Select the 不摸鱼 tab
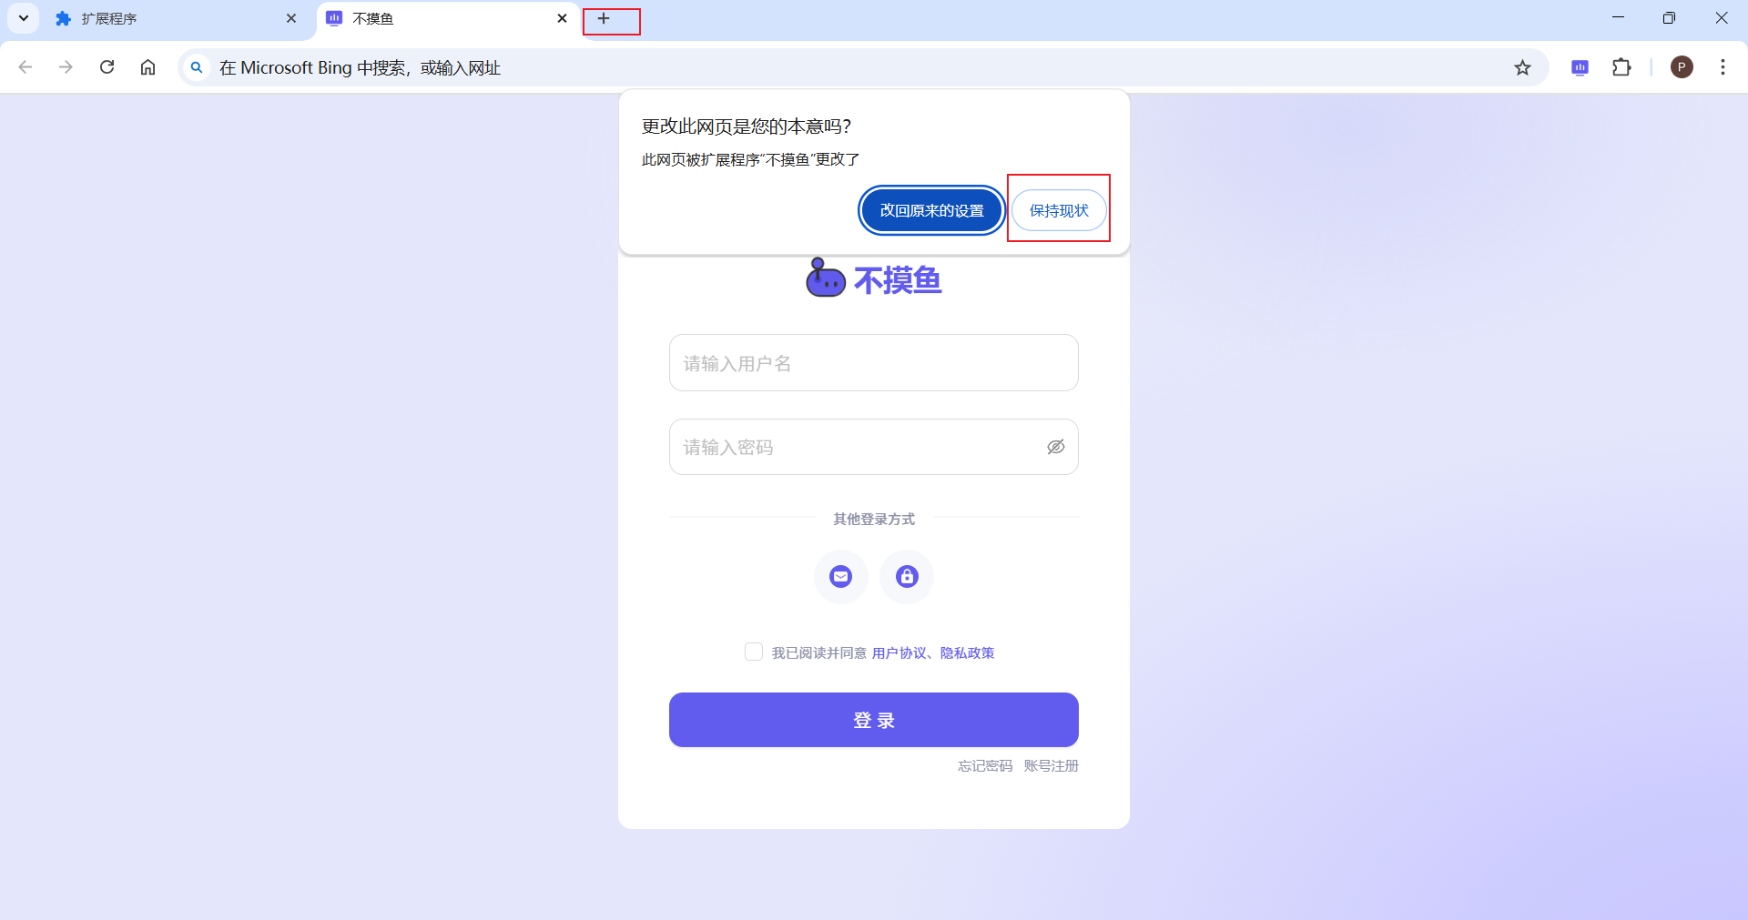This screenshot has height=920, width=1748. point(448,19)
